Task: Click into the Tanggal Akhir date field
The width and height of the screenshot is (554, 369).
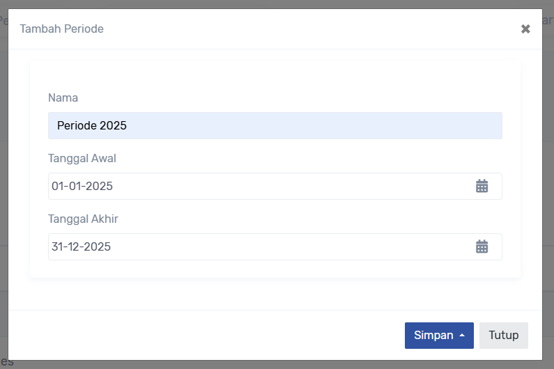Action: coord(258,246)
